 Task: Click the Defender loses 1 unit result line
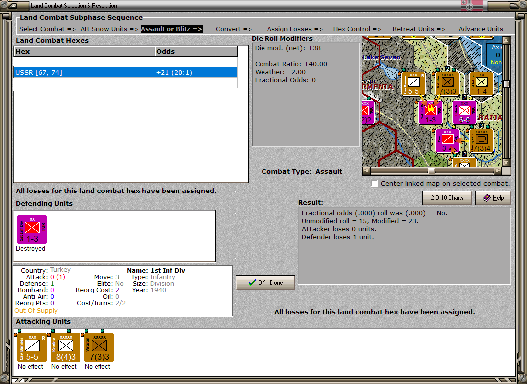coord(338,237)
